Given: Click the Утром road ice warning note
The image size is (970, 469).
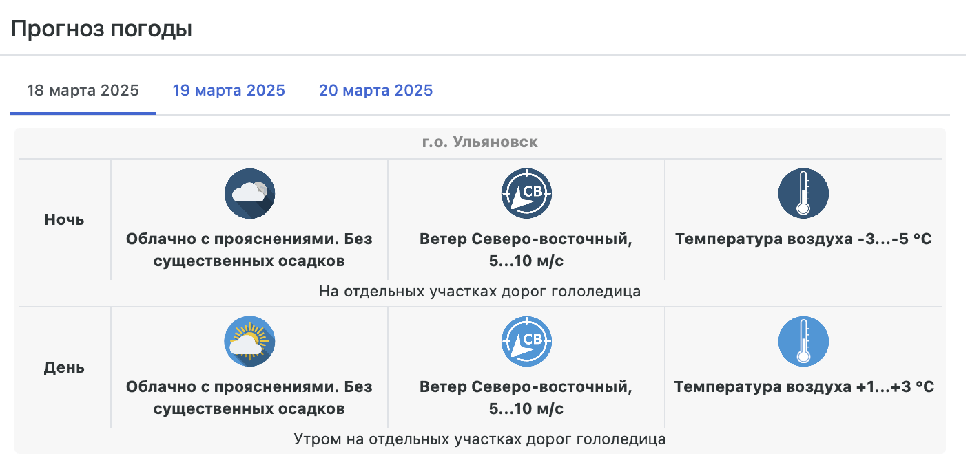Looking at the screenshot, I should pos(479,439).
